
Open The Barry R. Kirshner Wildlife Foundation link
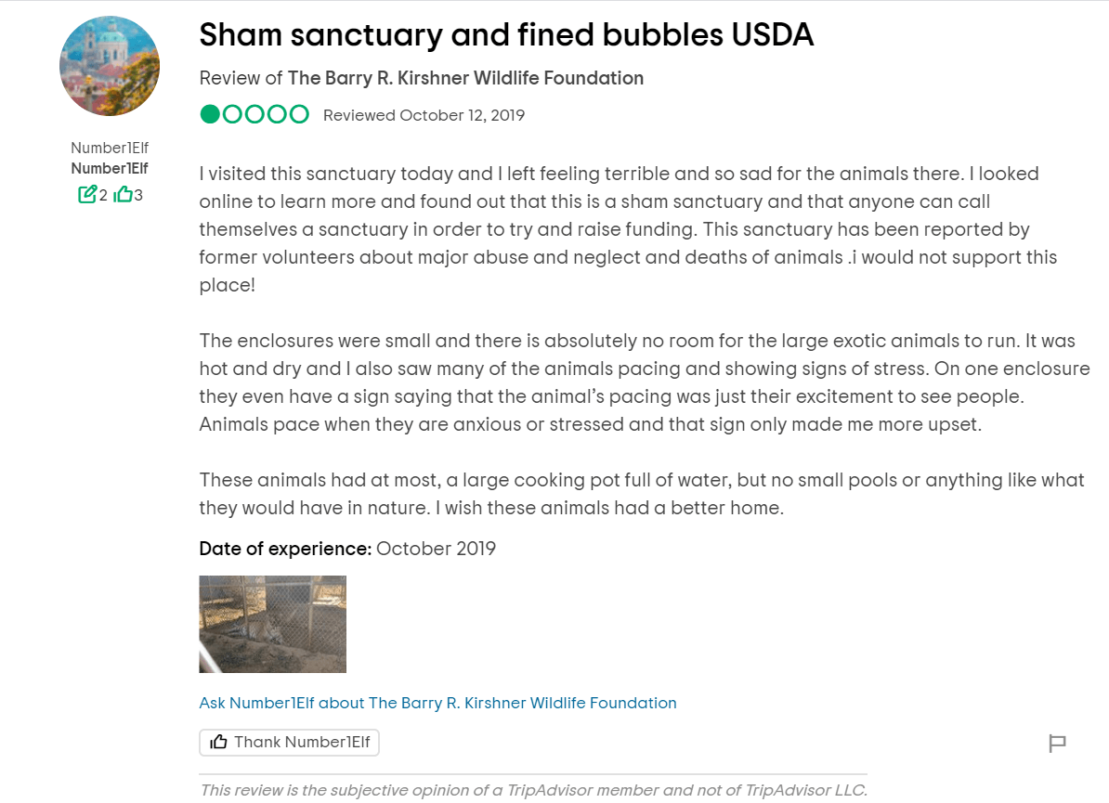465,78
